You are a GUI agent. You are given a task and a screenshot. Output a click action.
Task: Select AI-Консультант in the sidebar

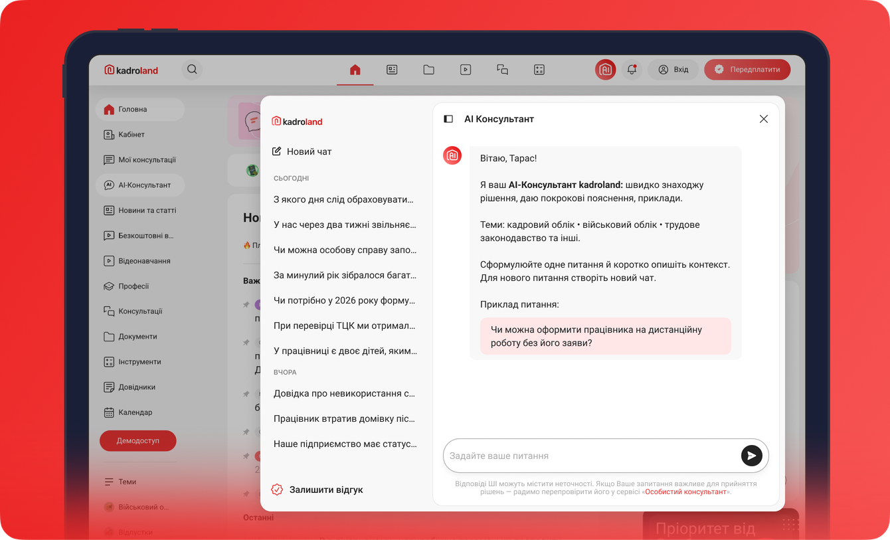click(x=139, y=185)
